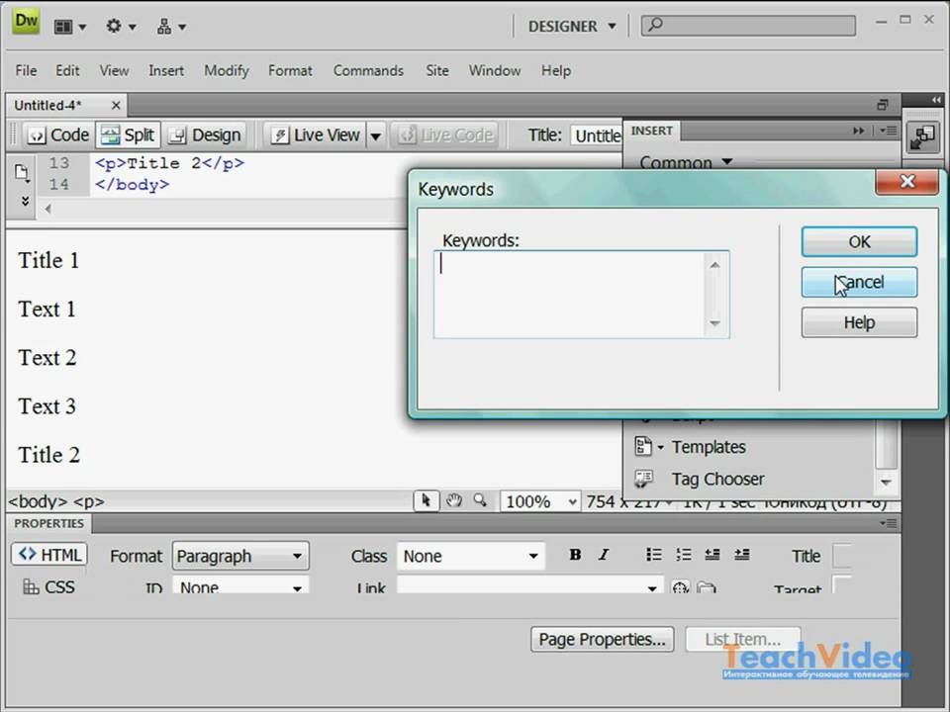Activate the Zoom tool in status bar
The width and height of the screenshot is (950, 712).
point(480,500)
